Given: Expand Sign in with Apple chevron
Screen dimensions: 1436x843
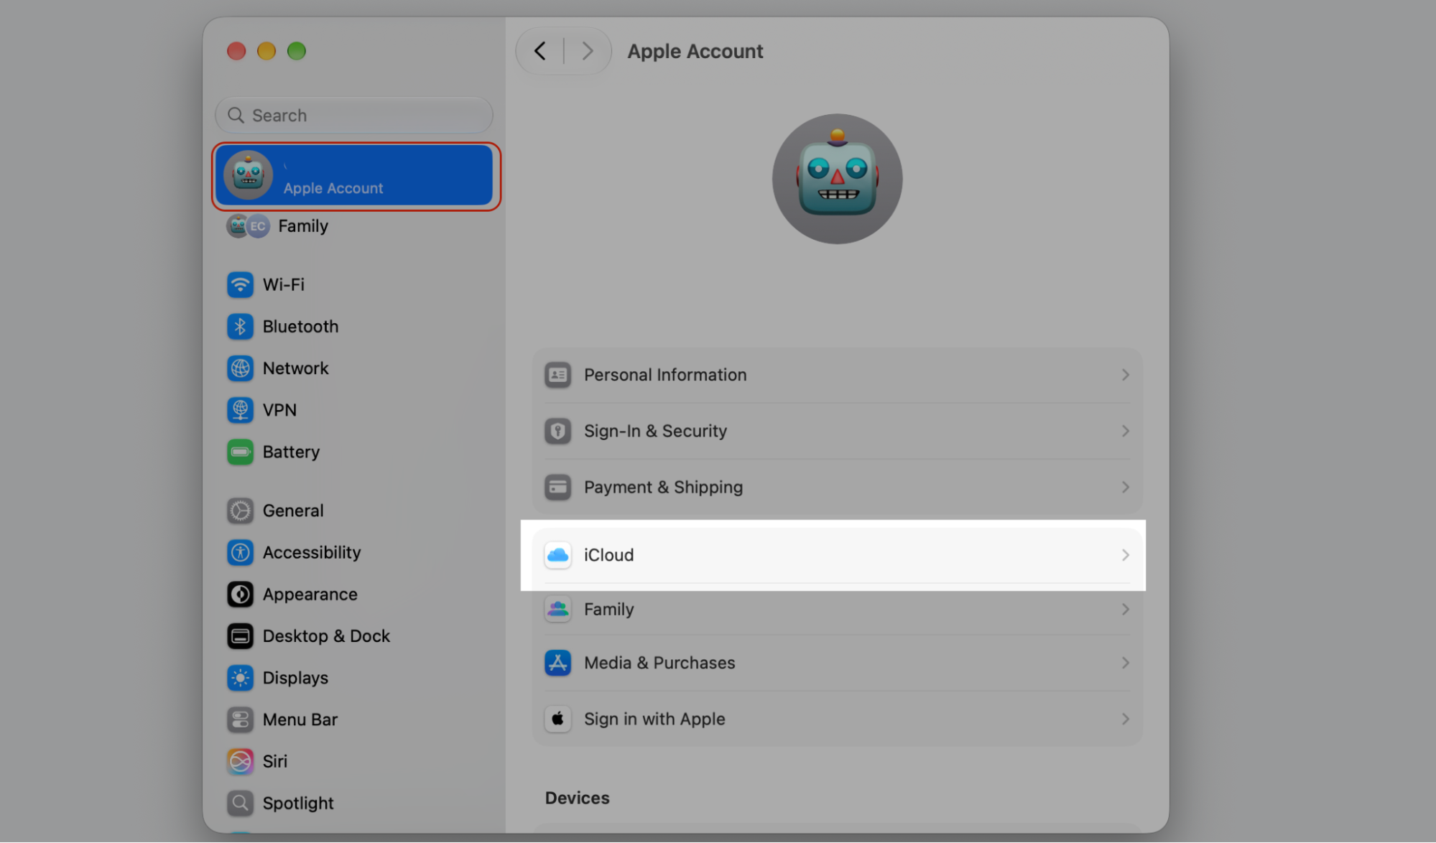Looking at the screenshot, I should (x=1125, y=719).
